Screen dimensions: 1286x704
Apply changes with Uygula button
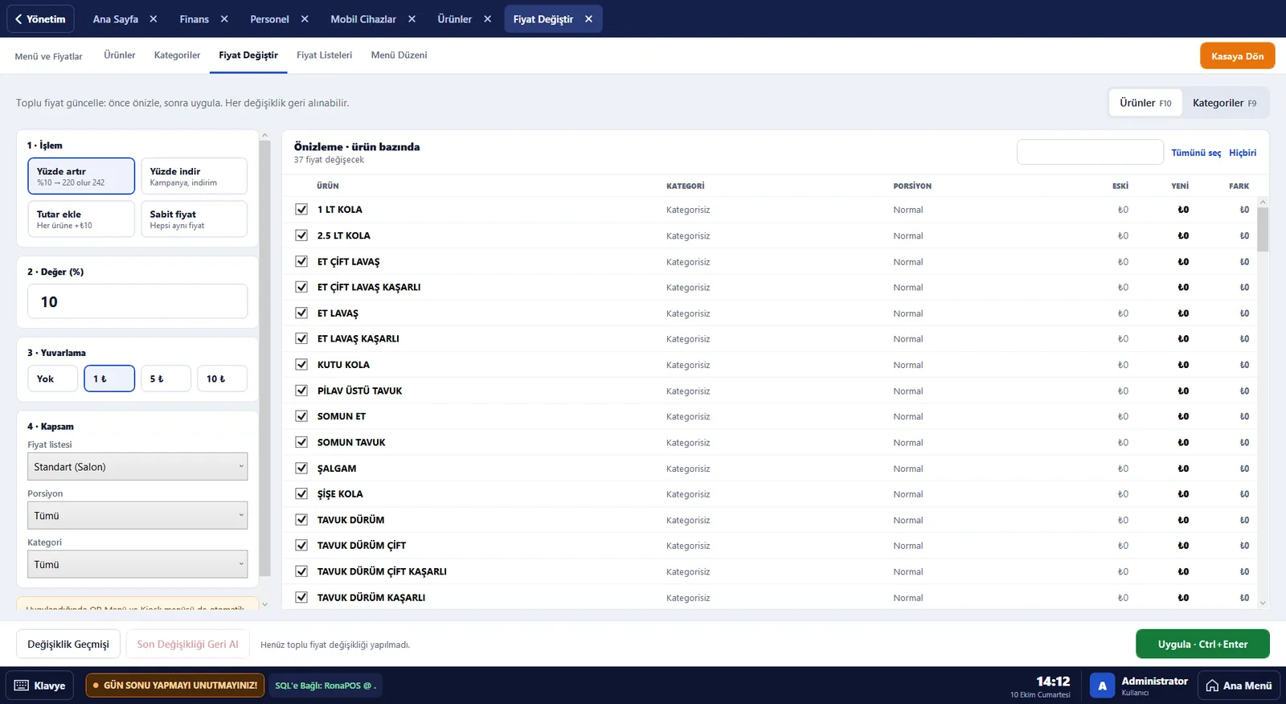coord(1202,645)
